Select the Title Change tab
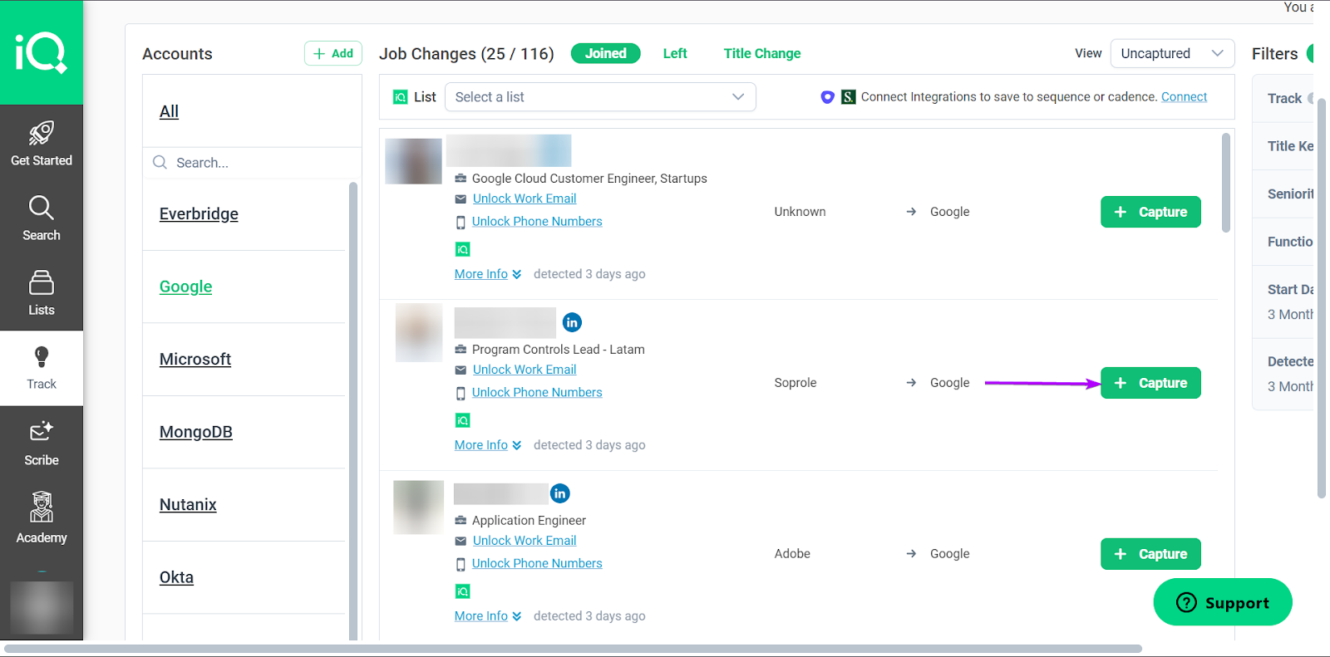 [762, 53]
